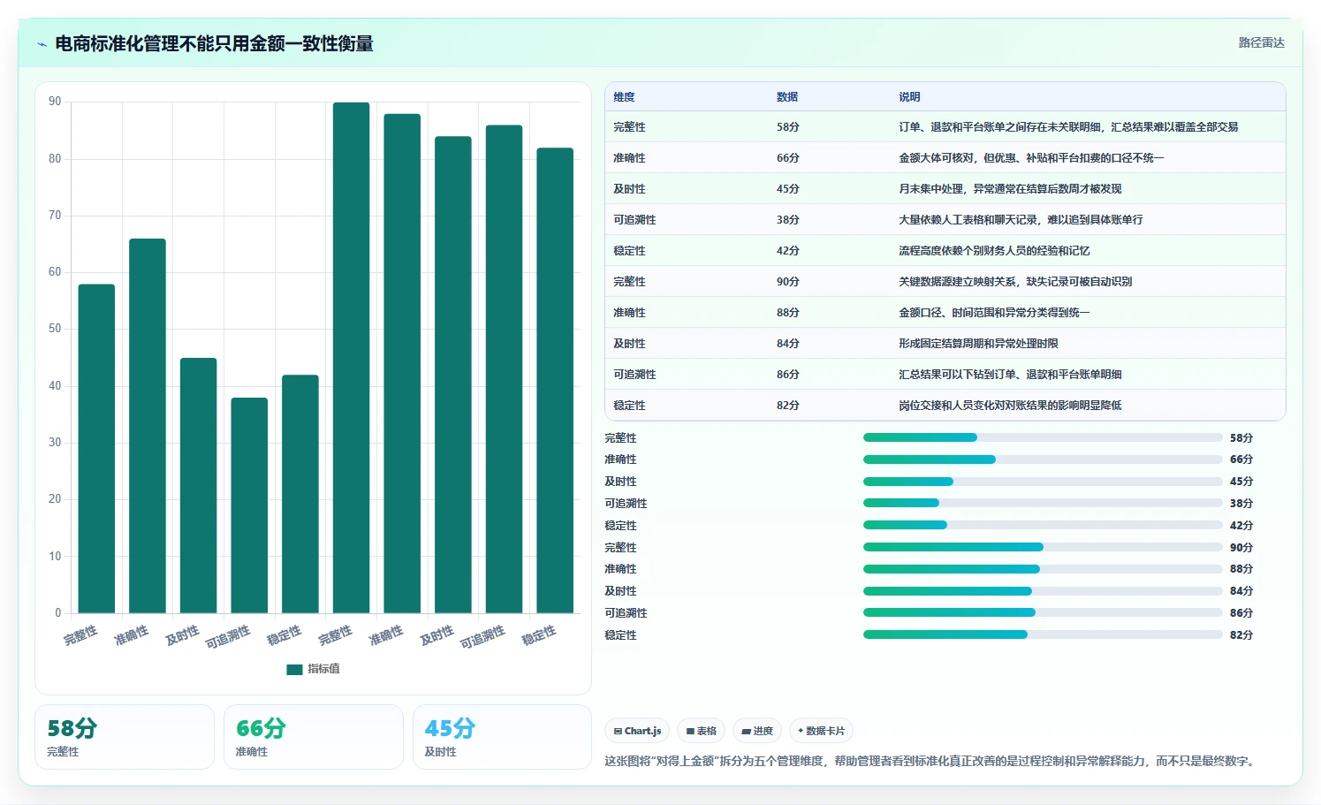
Task: Click the 说明 table column header
Action: [x=909, y=97]
